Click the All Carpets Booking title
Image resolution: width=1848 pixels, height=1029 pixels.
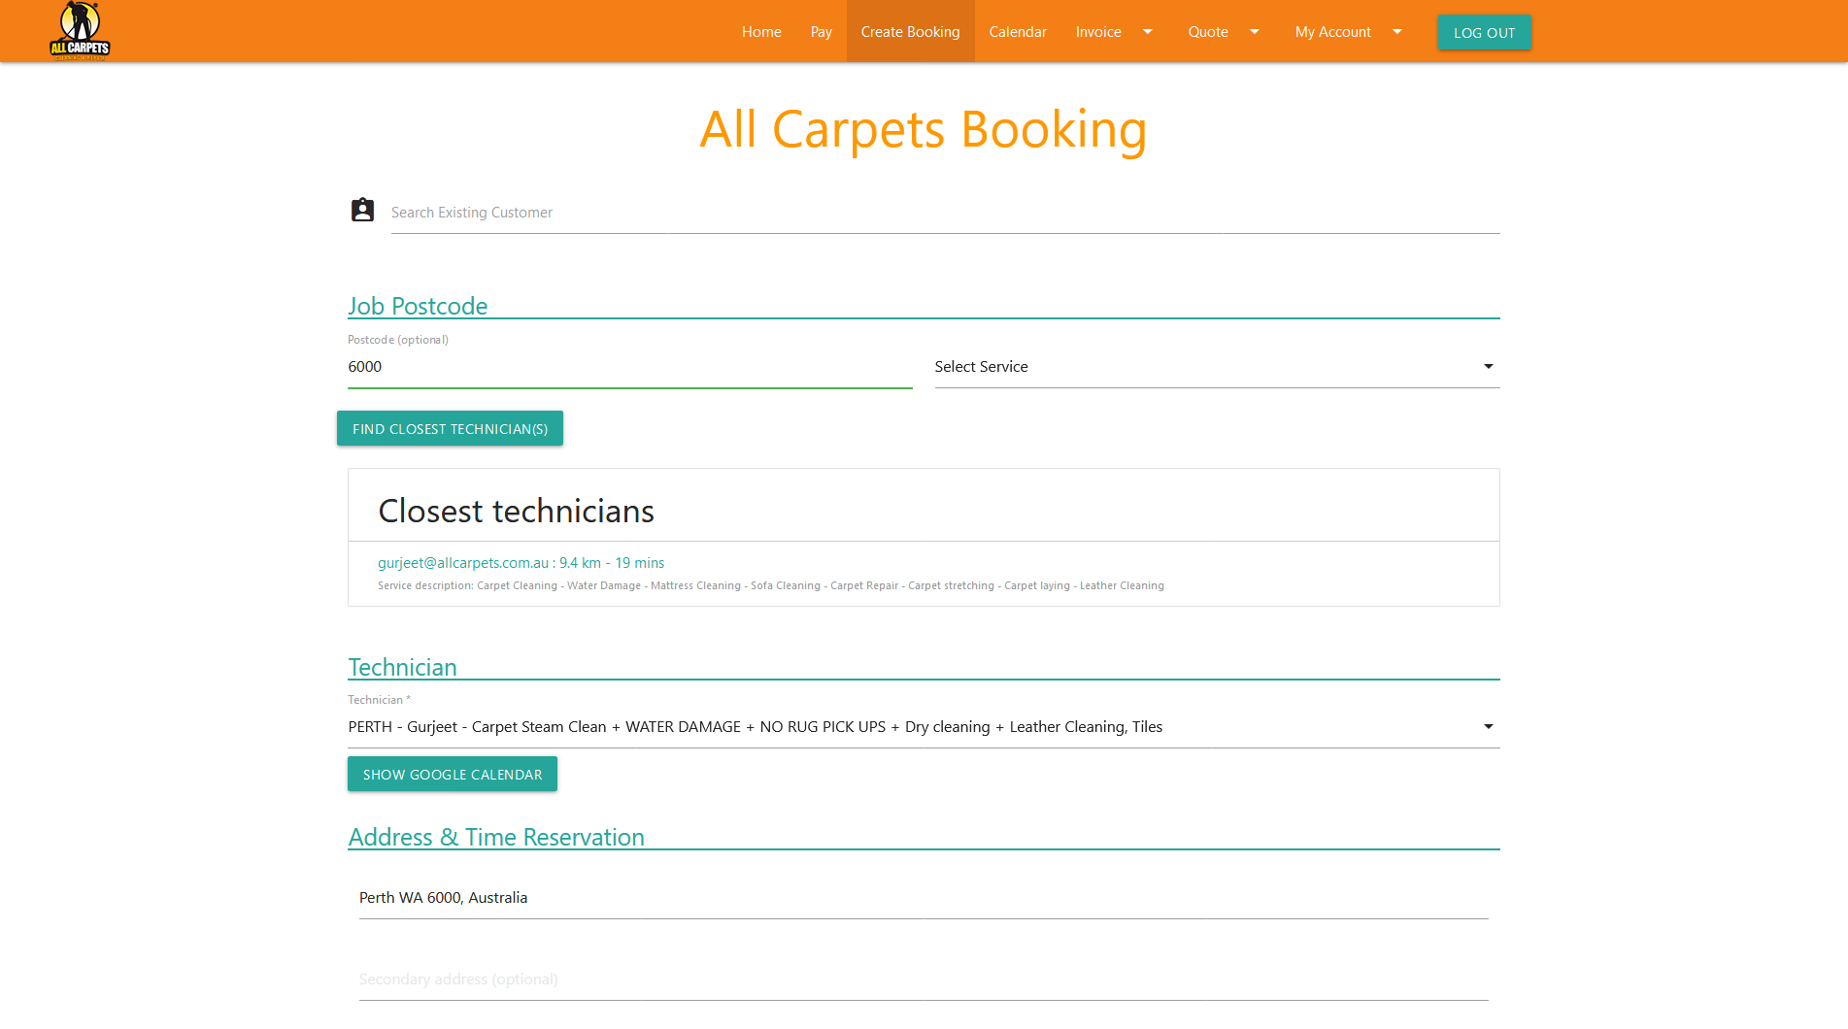[x=924, y=129]
